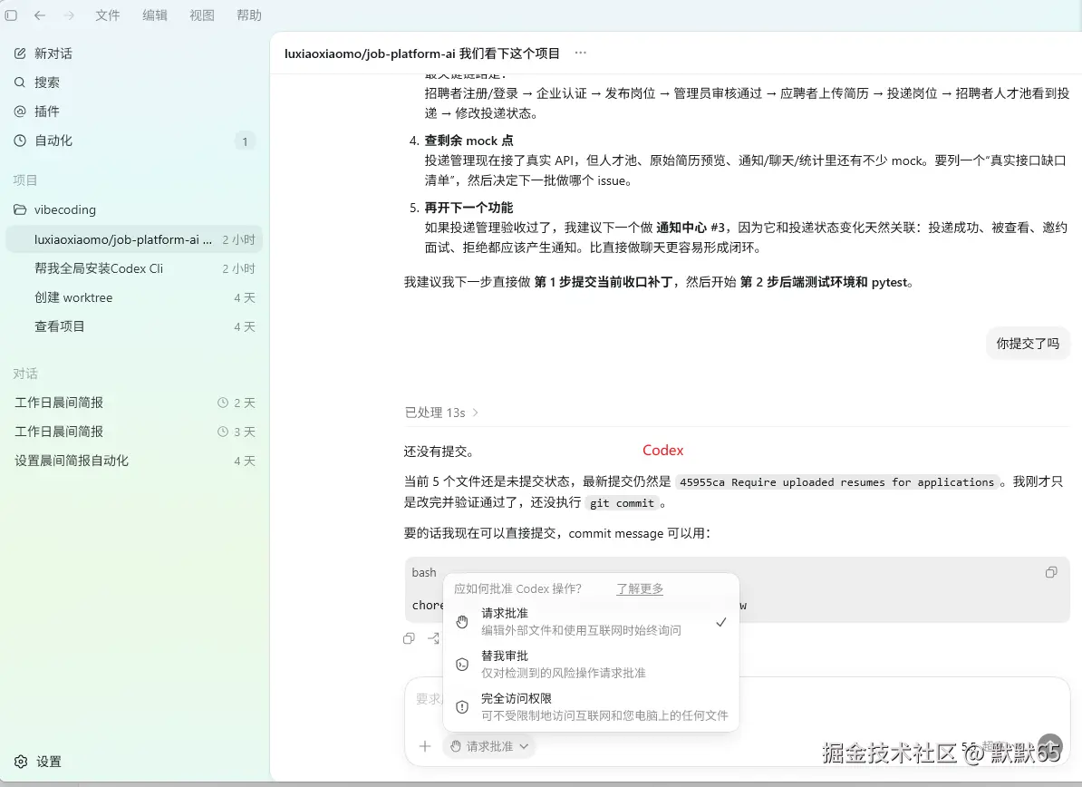Open the 帮我全局安装Codex Cli thread
This screenshot has height=787, width=1082.
tap(134, 268)
